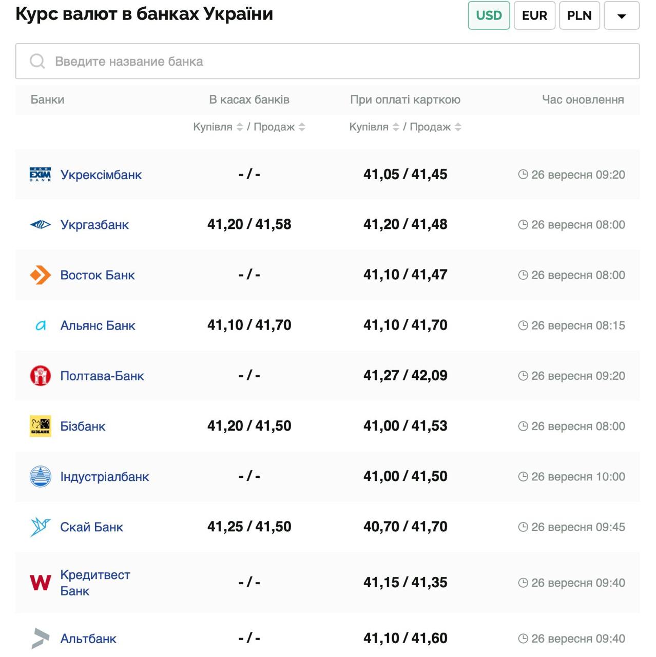The height and width of the screenshot is (657, 656).
Task: Click the red Kreditvest Bank W logo
Action: pos(40,583)
